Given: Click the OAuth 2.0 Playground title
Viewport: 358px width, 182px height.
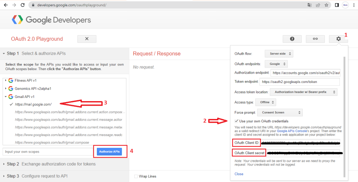Looking at the screenshot, I should pyautogui.click(x=37, y=39).
